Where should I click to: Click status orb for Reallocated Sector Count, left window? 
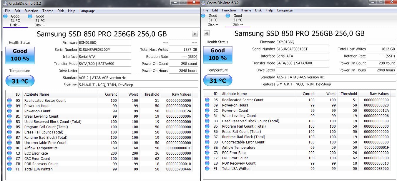[9, 100]
